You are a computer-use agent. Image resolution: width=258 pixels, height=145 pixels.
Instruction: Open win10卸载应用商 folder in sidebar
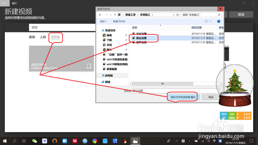115,64
